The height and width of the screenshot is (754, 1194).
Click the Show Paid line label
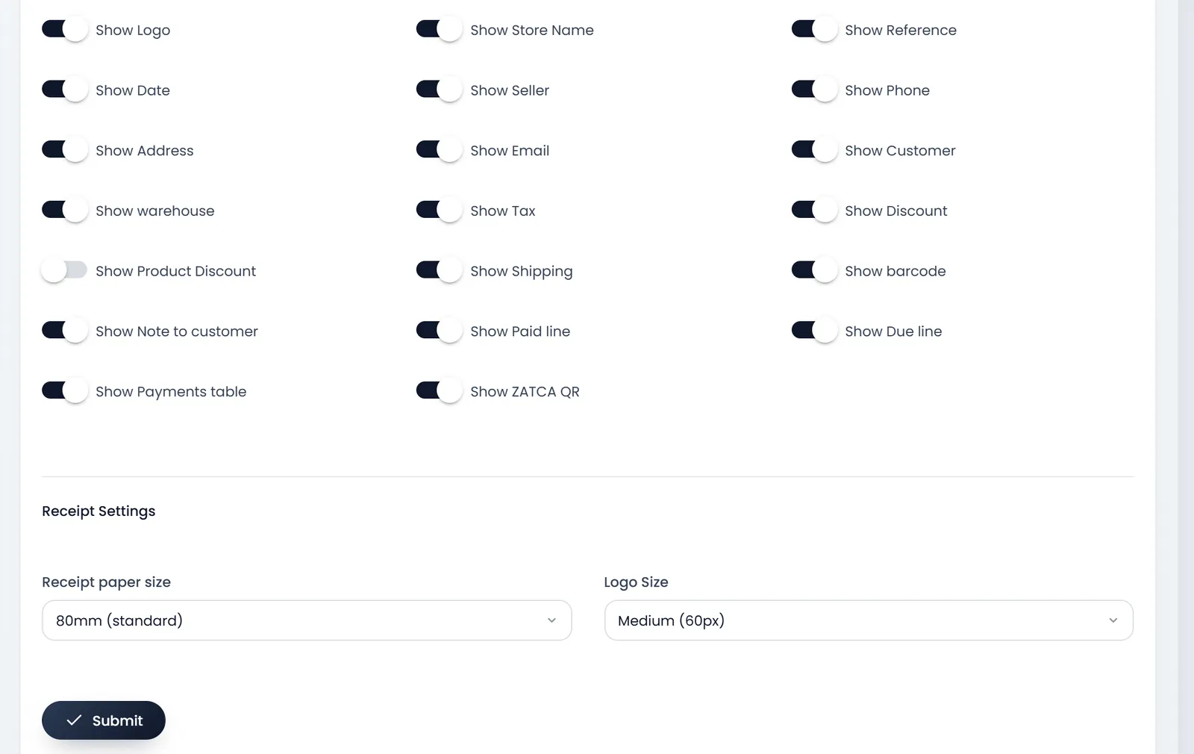pos(520,331)
